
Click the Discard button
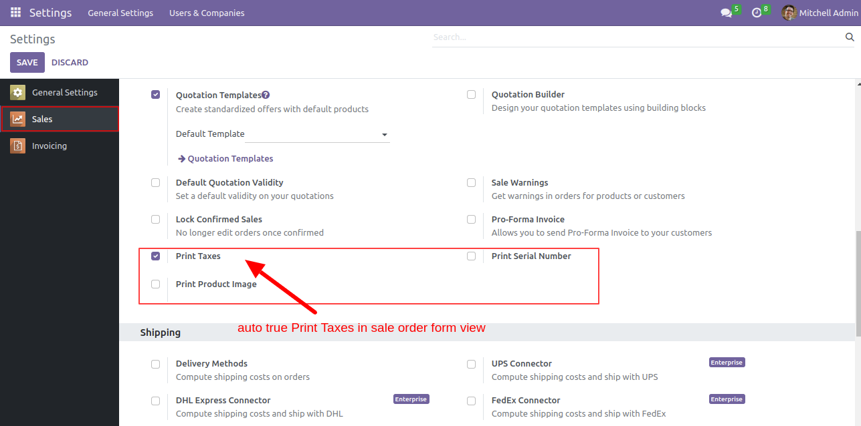click(x=70, y=62)
